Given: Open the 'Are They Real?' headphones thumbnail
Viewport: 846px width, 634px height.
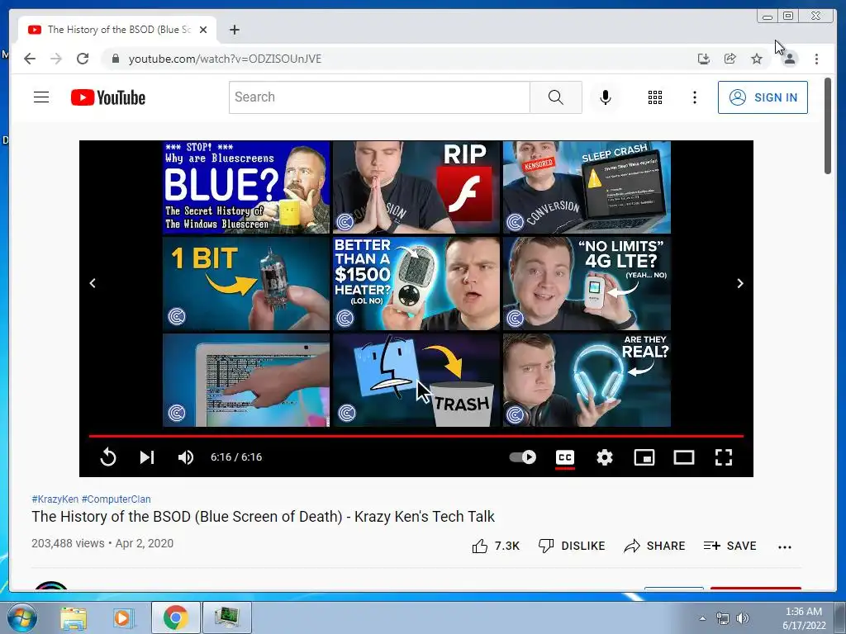Looking at the screenshot, I should (x=587, y=380).
